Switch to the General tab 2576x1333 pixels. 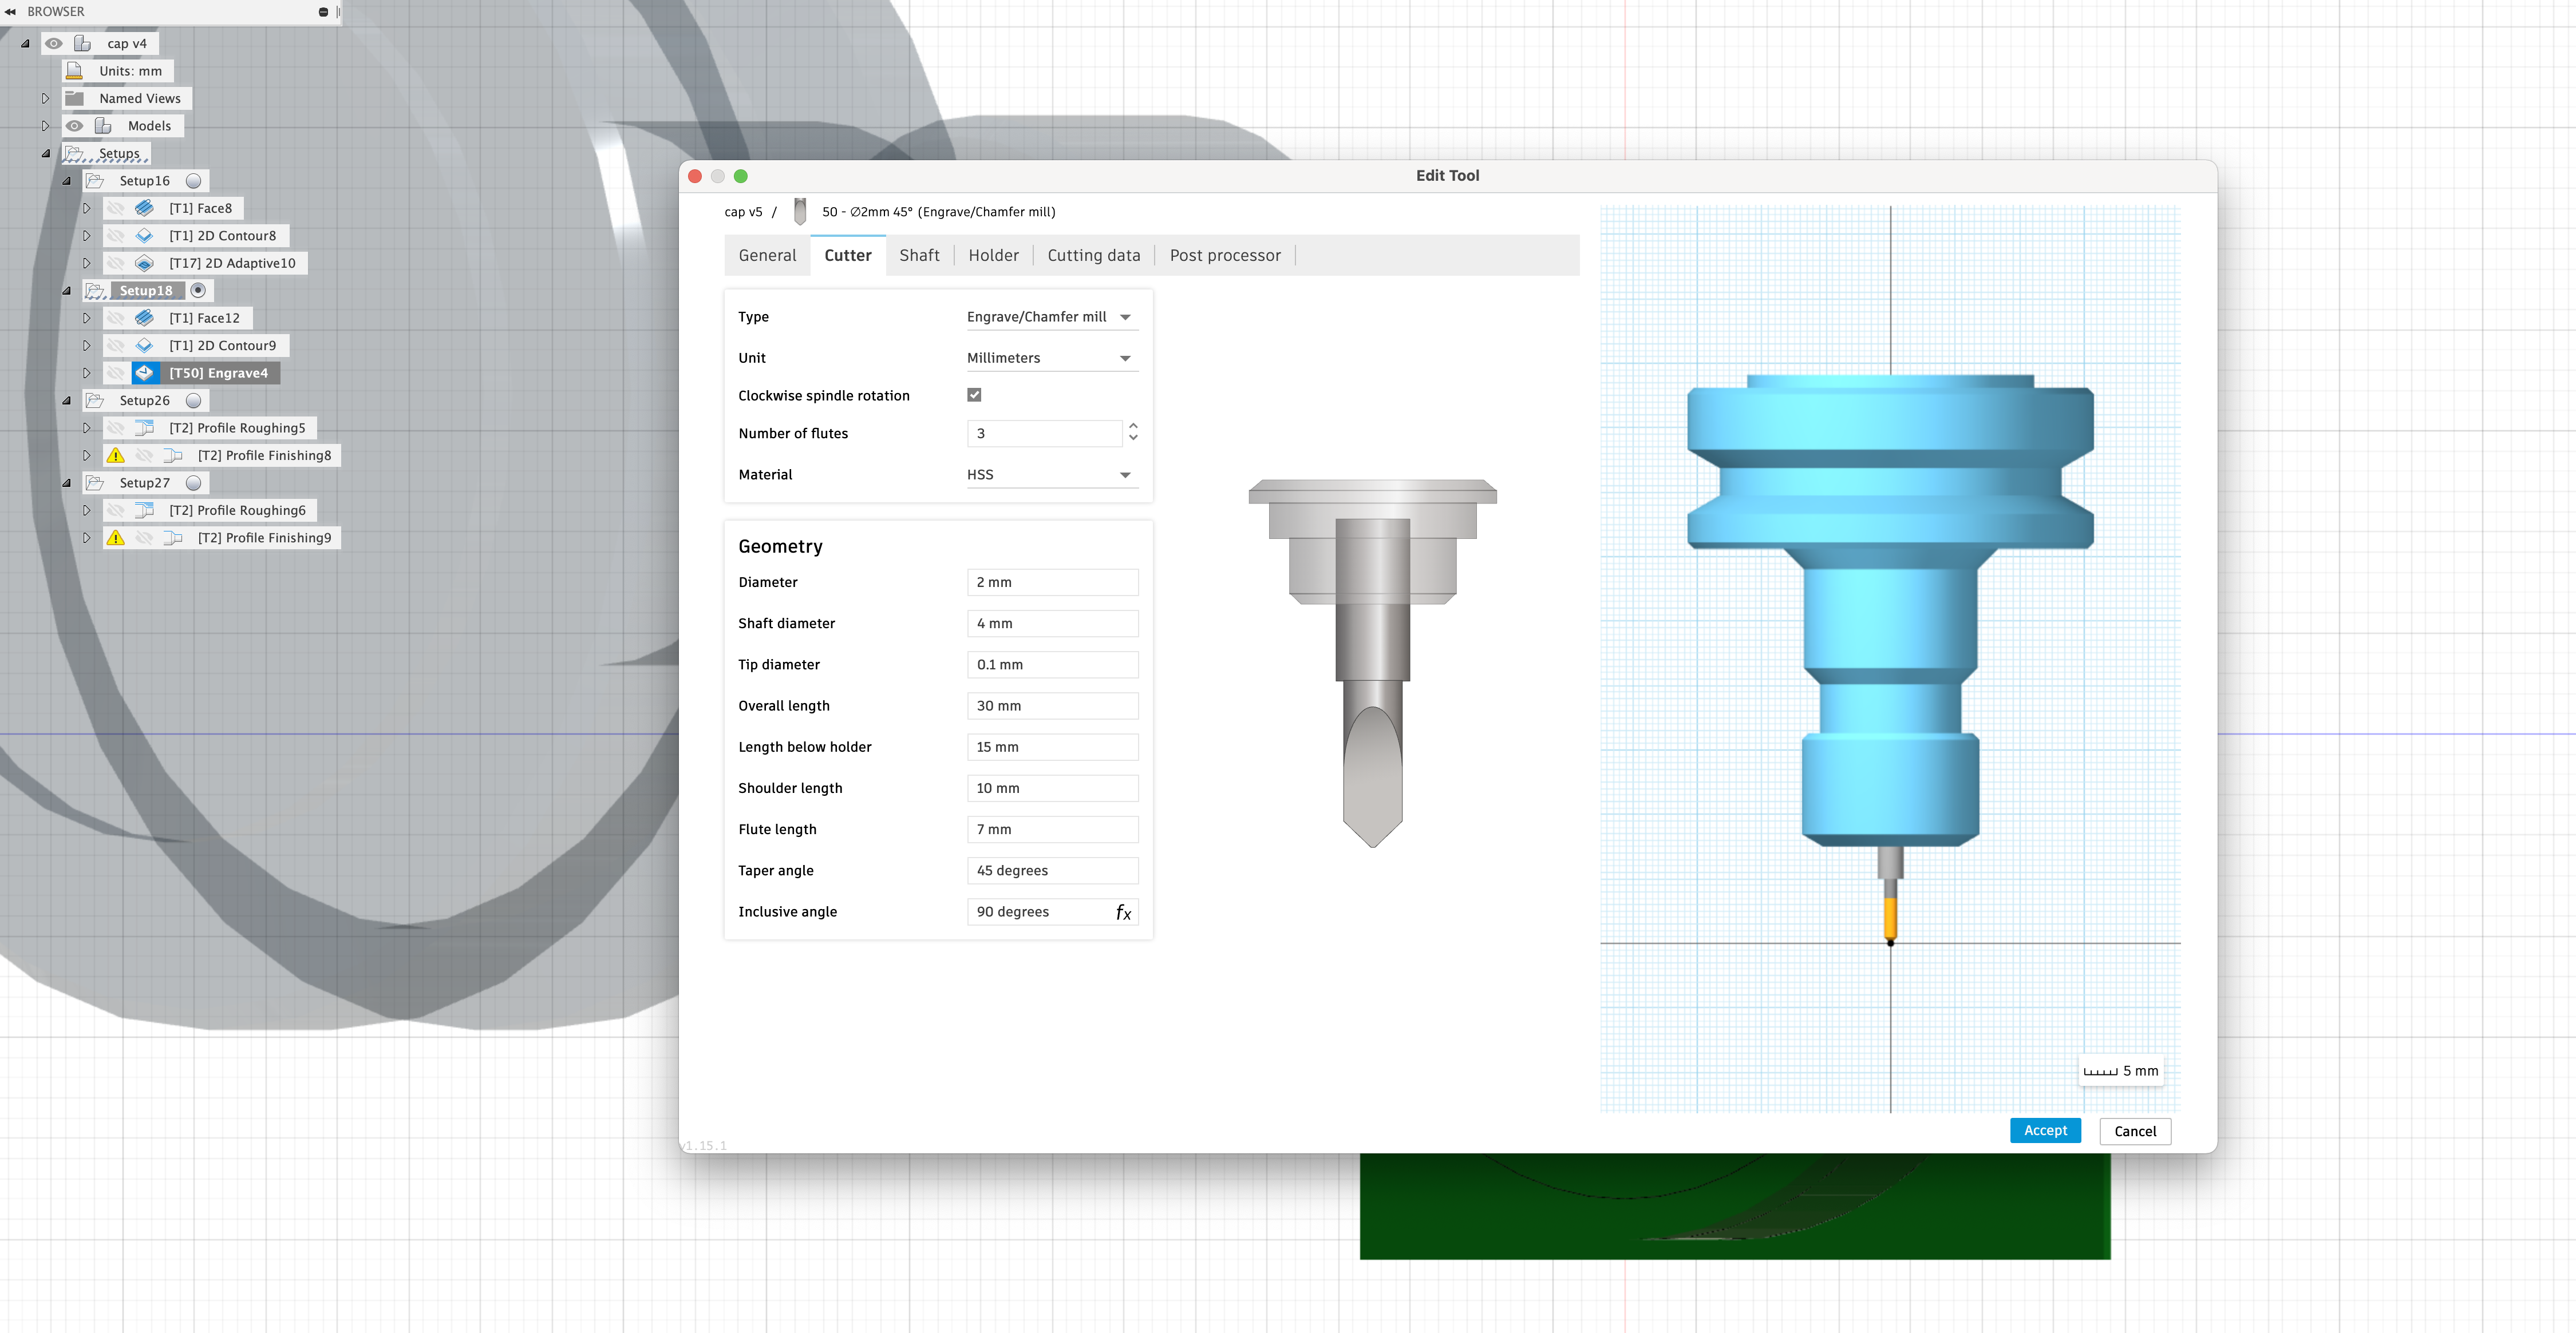coord(767,255)
